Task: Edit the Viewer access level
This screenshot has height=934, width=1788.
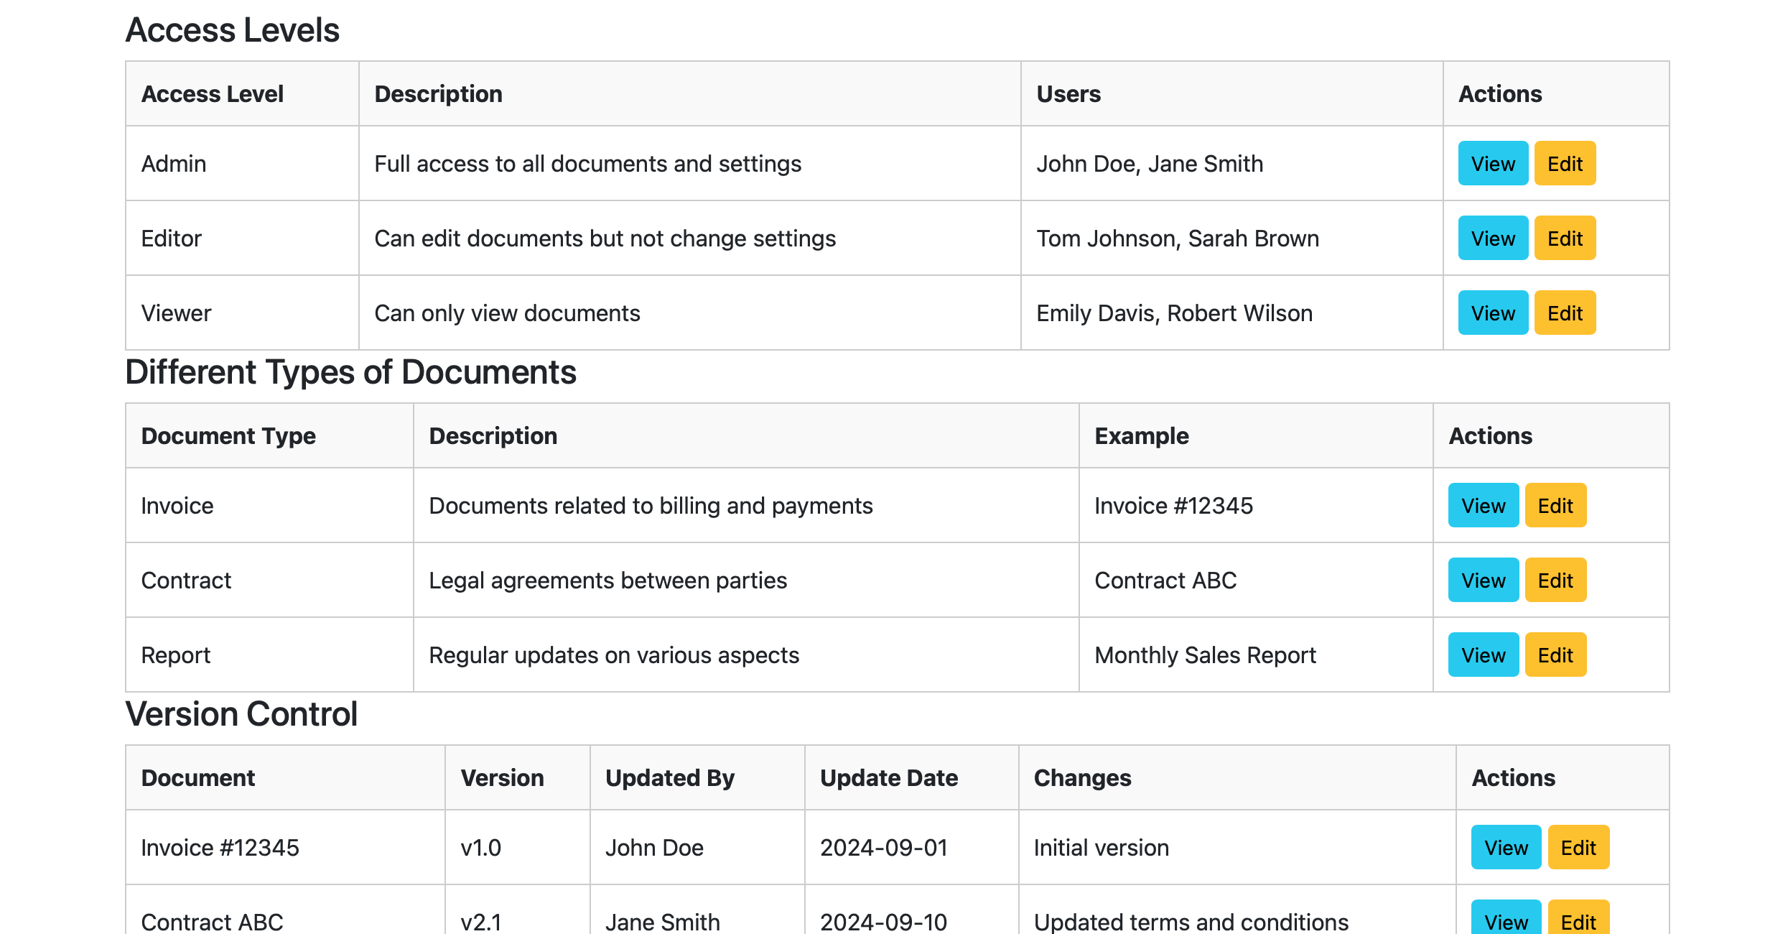Action: tap(1564, 313)
